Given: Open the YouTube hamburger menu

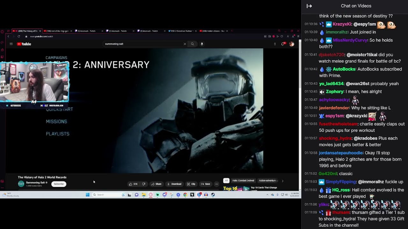Looking at the screenshot, I should pos(11,44).
